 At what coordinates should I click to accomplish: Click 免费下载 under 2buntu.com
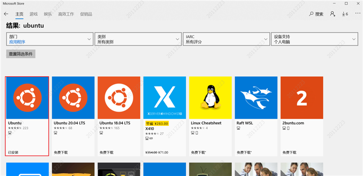[289, 153]
